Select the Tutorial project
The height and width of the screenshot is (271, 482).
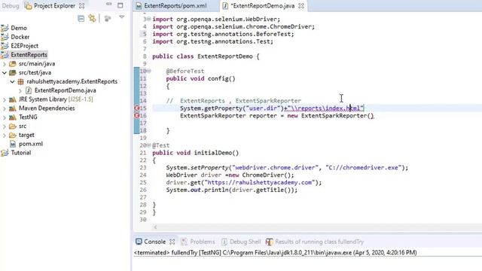click(x=20, y=153)
